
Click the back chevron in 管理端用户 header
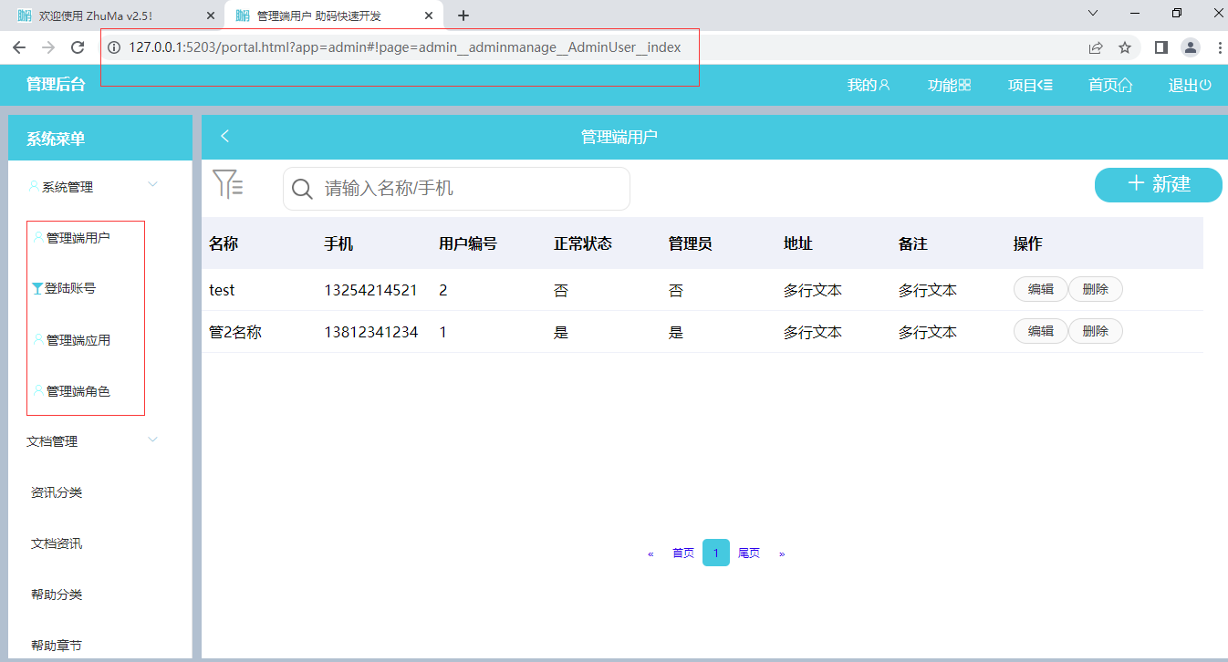pyautogui.click(x=224, y=136)
